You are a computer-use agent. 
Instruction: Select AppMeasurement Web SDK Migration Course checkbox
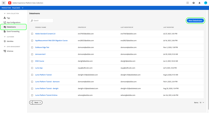pos(32,41)
